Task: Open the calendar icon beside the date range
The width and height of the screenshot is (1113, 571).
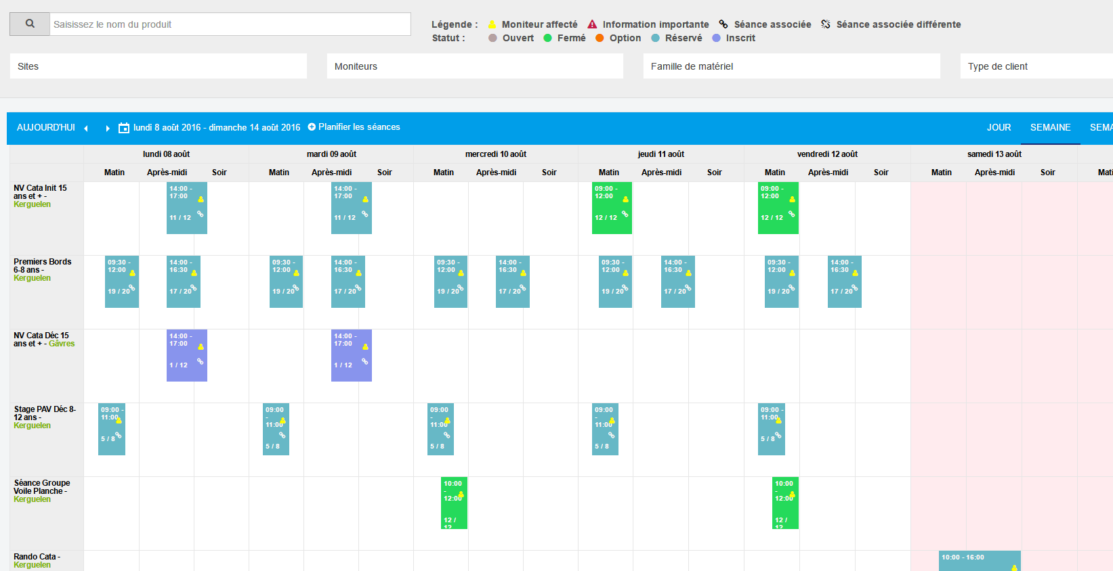Action: click(124, 128)
